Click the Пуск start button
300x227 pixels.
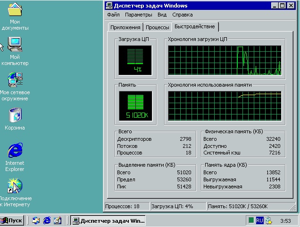[x=12, y=220]
